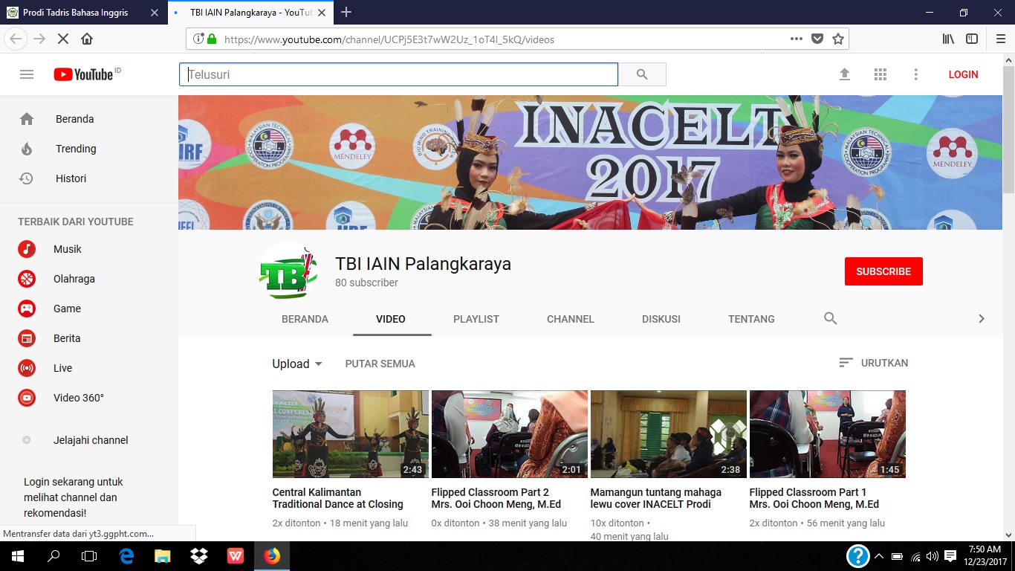
Task: Open the DISKUSI tab
Action: pos(661,319)
